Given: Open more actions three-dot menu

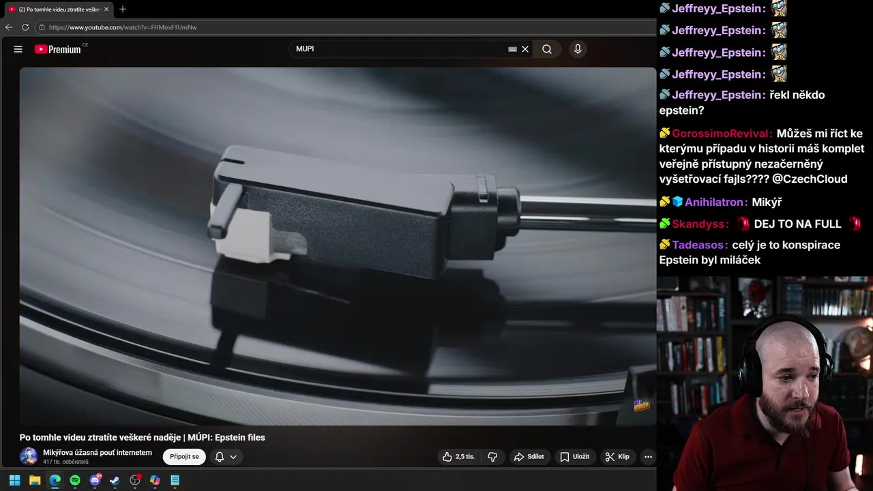Looking at the screenshot, I should [648, 457].
